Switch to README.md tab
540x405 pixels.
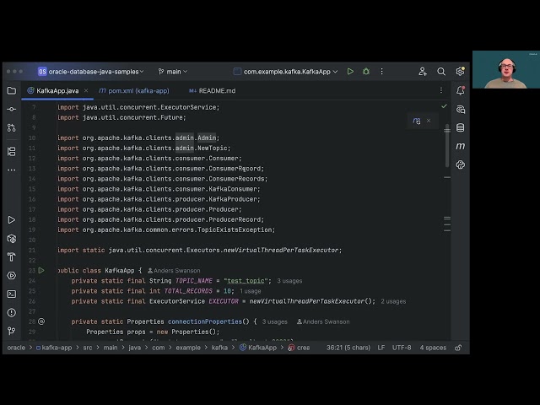click(x=213, y=91)
